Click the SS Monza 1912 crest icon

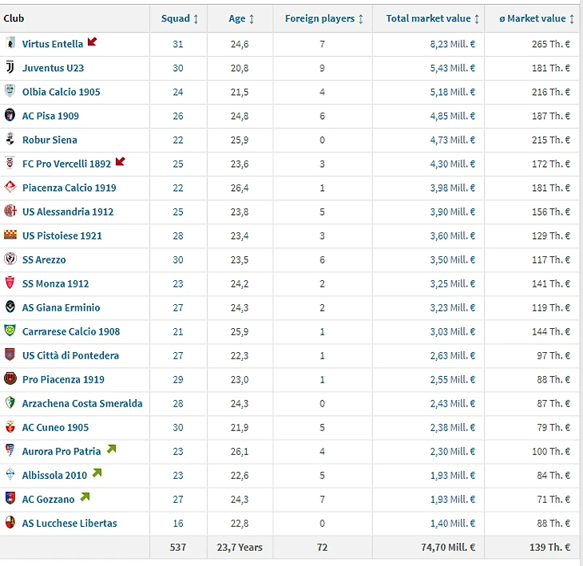(x=10, y=283)
